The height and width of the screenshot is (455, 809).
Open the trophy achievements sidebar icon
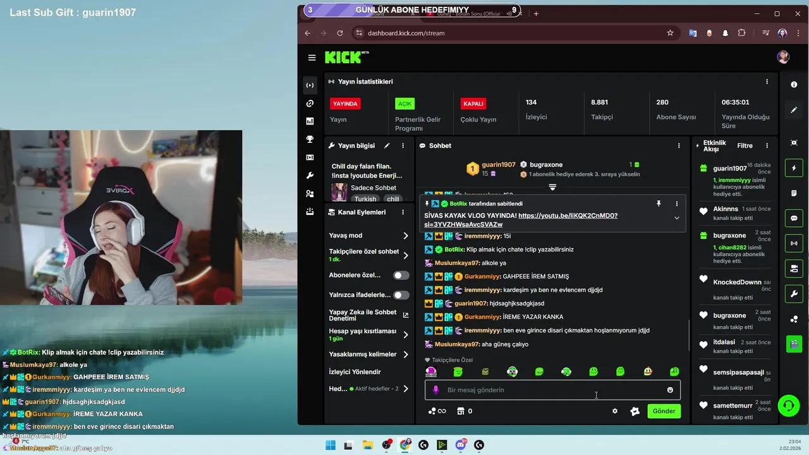310,140
